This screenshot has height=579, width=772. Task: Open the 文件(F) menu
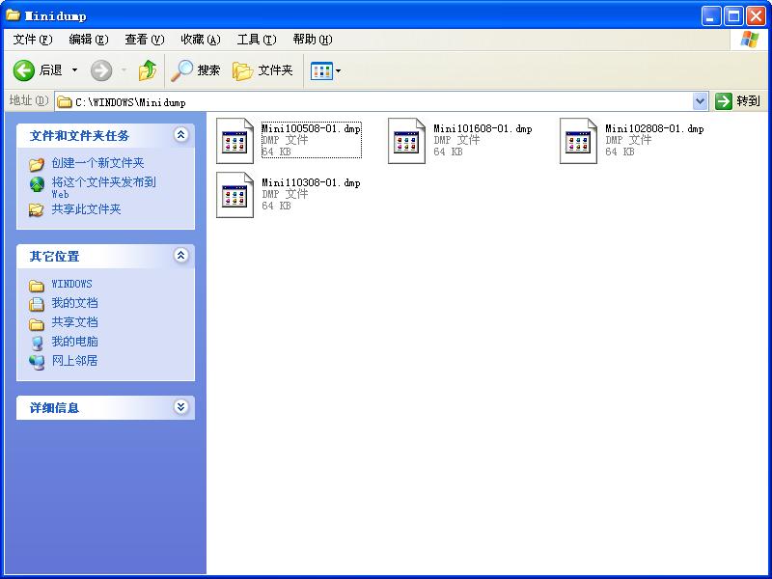33,40
